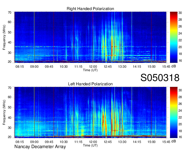Viewport: 185px width, 150px height.
Task: Click the "18" value on Right Handed colorbar
Action: click(180, 54)
